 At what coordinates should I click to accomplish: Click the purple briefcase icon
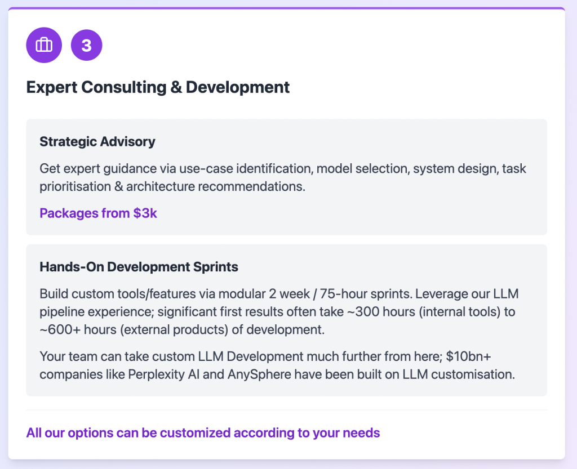(44, 45)
